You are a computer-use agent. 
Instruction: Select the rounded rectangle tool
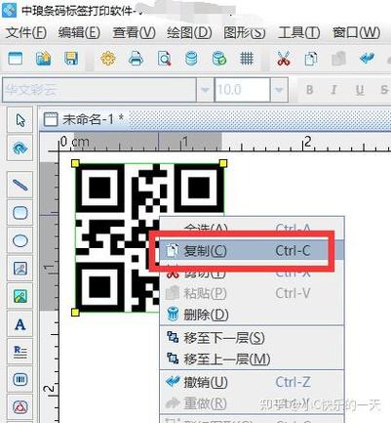(20, 213)
